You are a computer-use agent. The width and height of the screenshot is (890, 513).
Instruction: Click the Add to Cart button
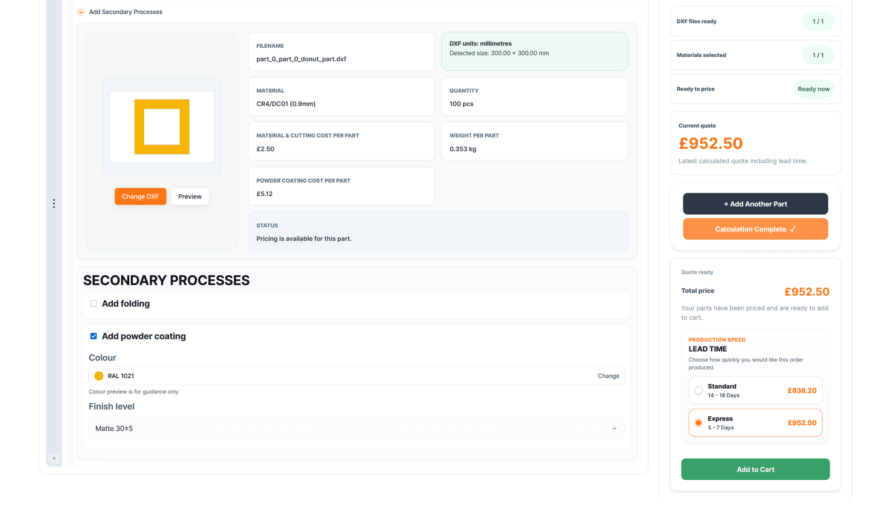pos(755,469)
